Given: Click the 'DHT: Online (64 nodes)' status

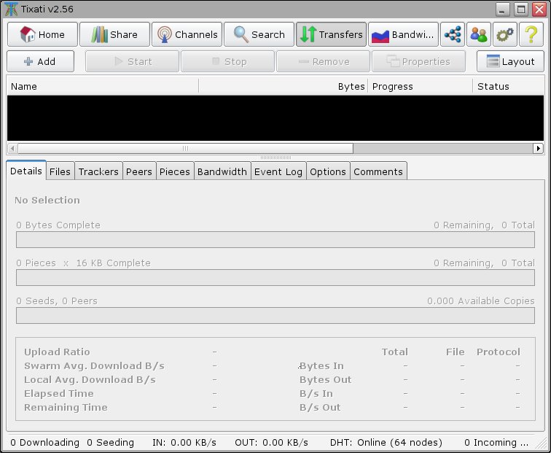Looking at the screenshot, I should click(386, 443).
